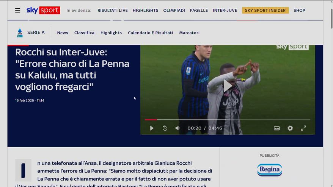The height and width of the screenshot is (187, 333).
Task: Enter fullscreen video mode
Action: [303, 128]
